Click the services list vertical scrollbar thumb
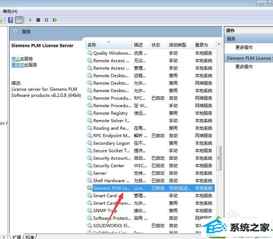The image size is (273, 239). pos(219,158)
